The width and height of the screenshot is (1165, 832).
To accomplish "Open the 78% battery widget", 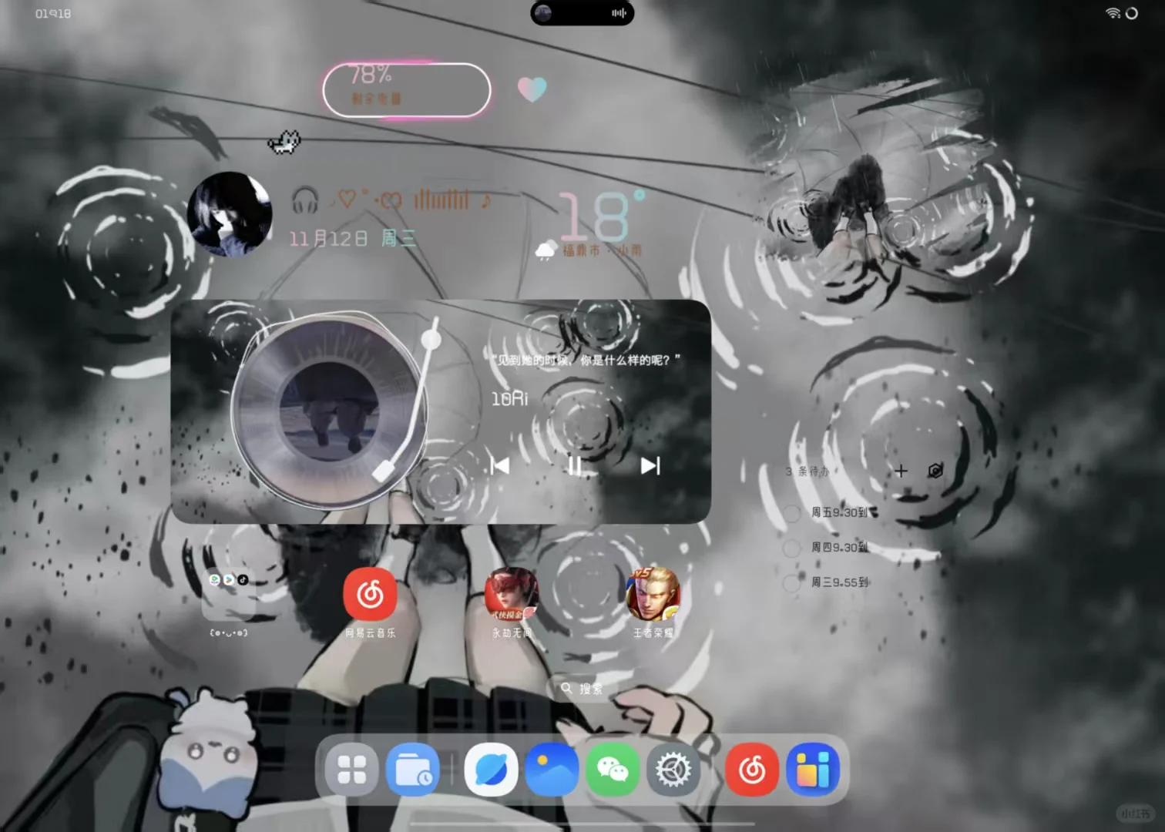I will point(407,90).
